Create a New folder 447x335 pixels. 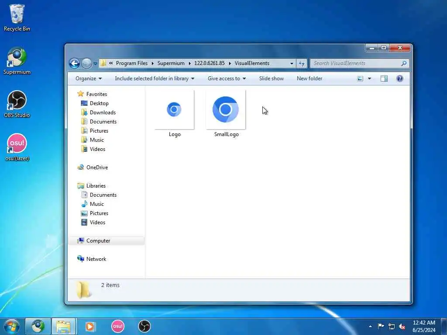(x=309, y=79)
